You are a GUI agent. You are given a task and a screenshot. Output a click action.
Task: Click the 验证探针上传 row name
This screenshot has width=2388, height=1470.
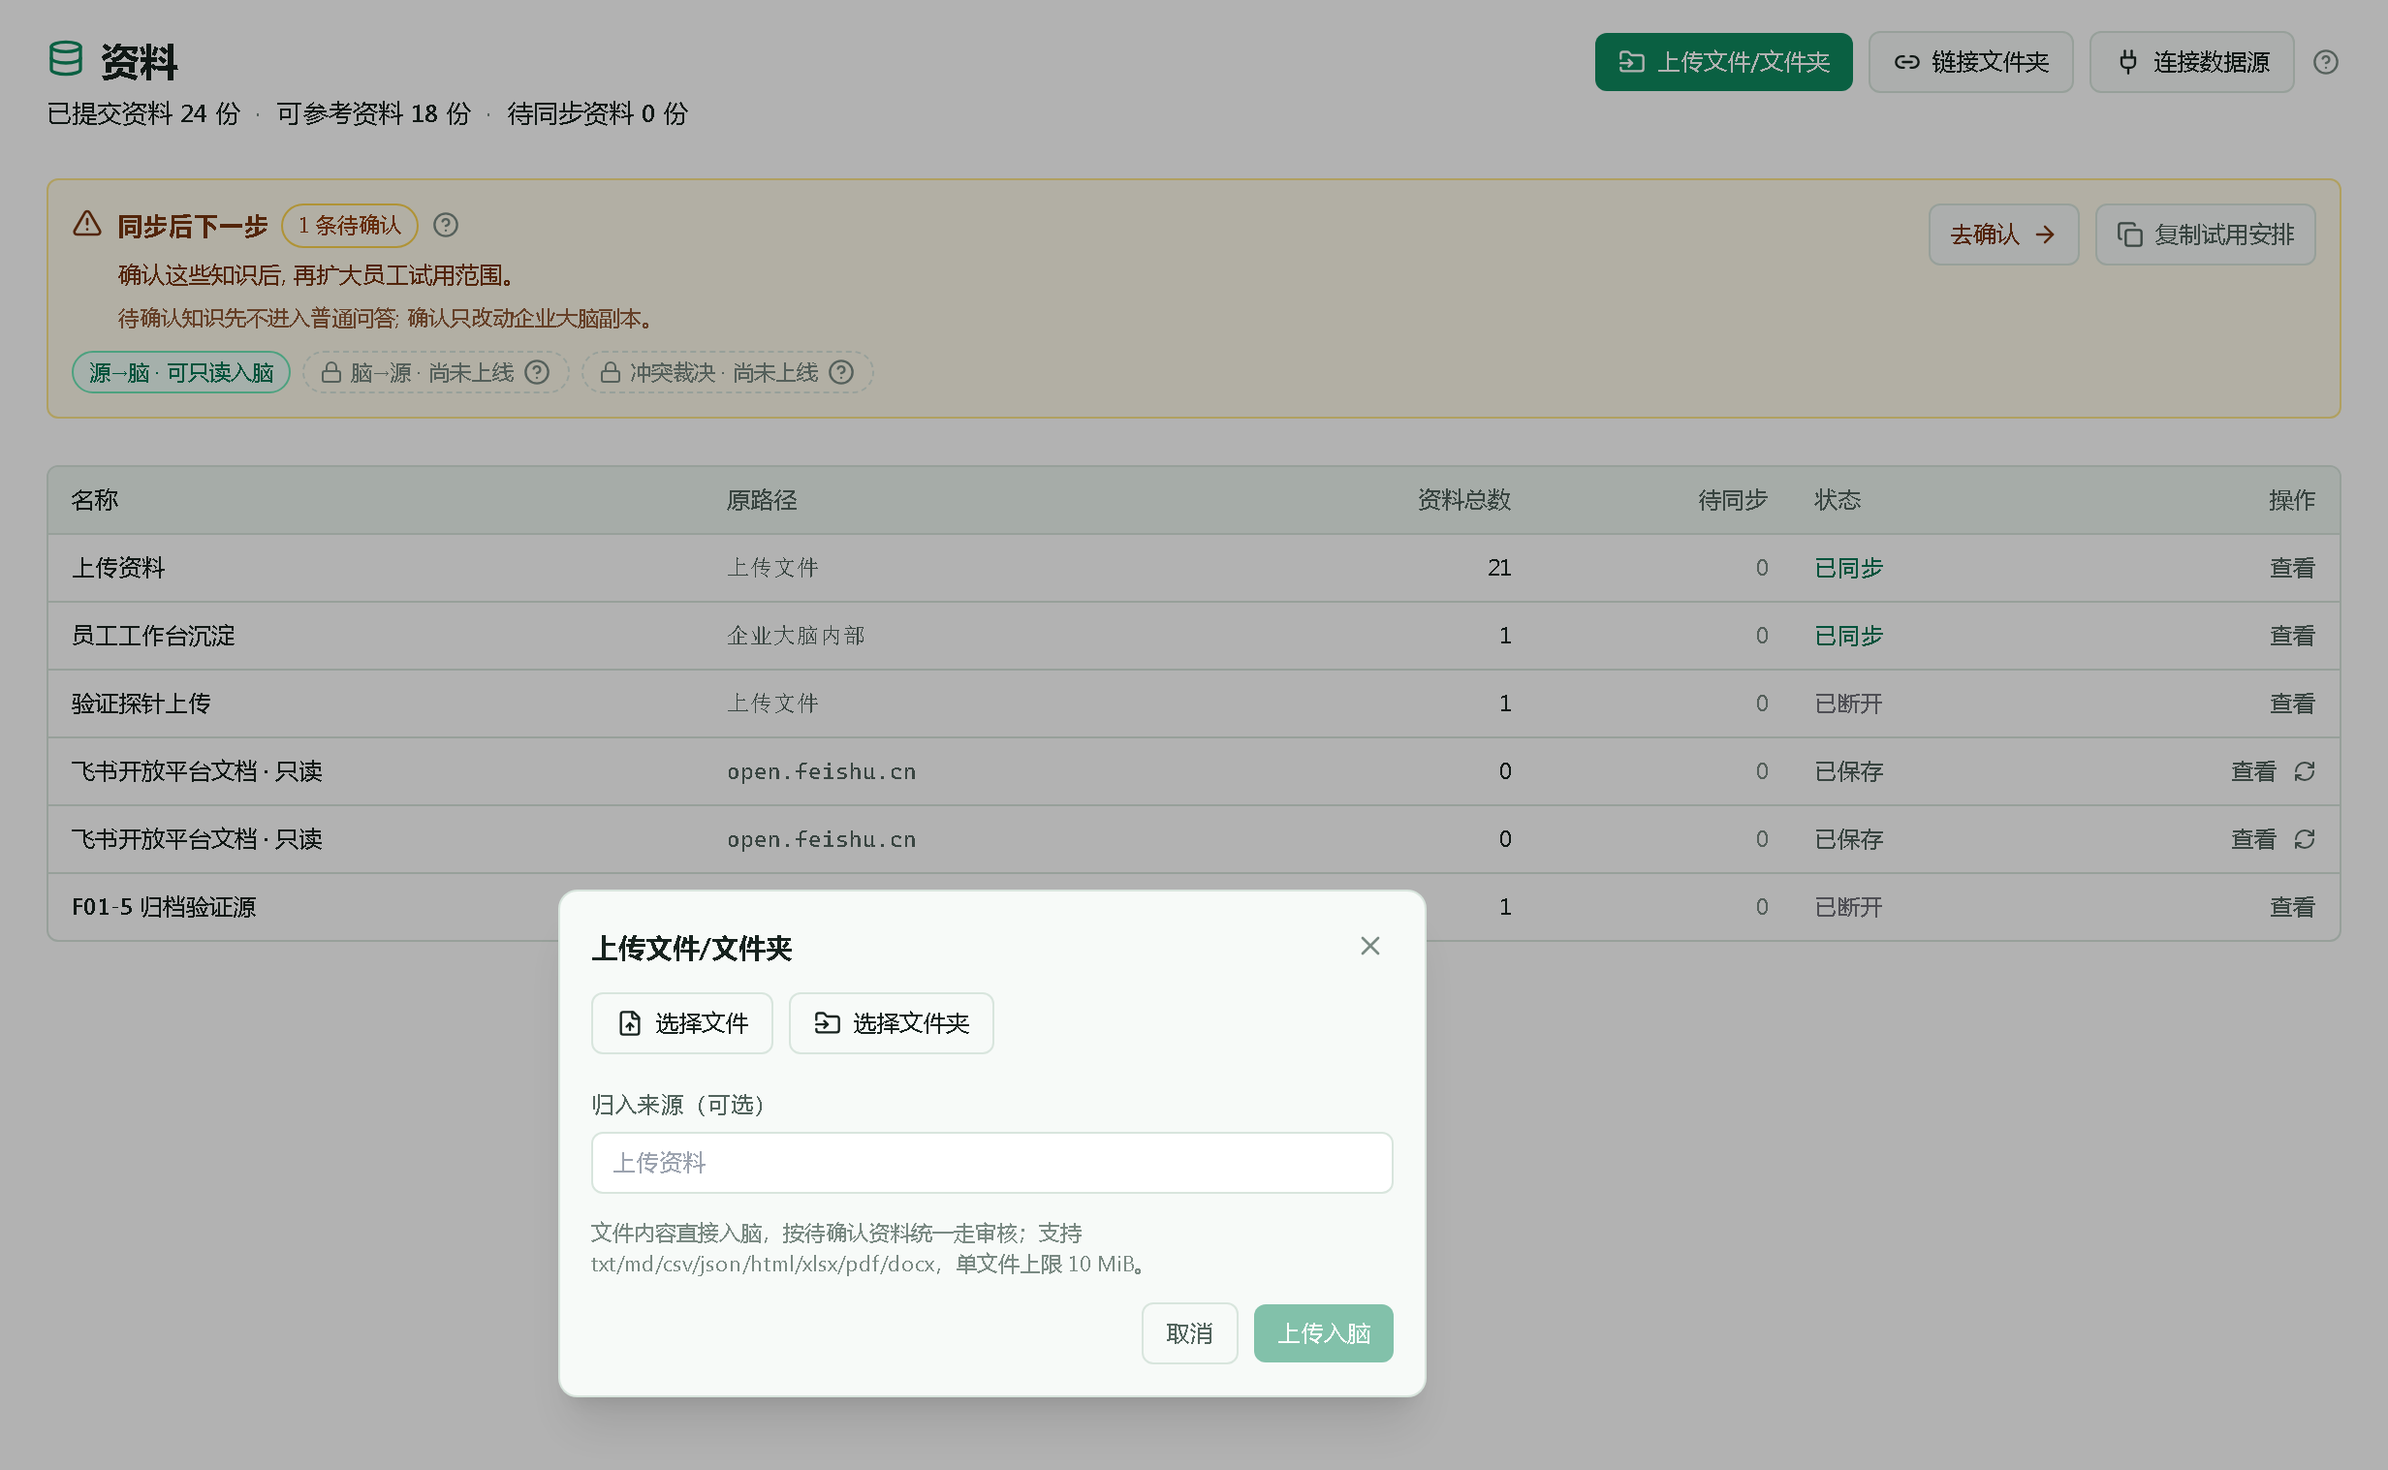(x=141, y=704)
